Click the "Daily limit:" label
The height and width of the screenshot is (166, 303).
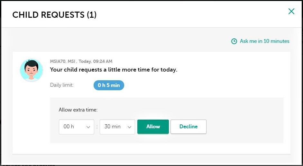coord(62,85)
